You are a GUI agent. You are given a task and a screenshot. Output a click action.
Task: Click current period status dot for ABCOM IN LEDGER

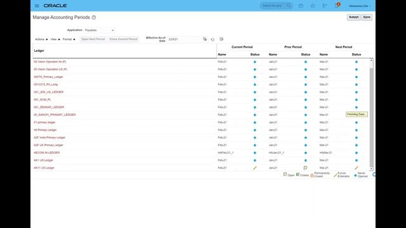point(255,153)
